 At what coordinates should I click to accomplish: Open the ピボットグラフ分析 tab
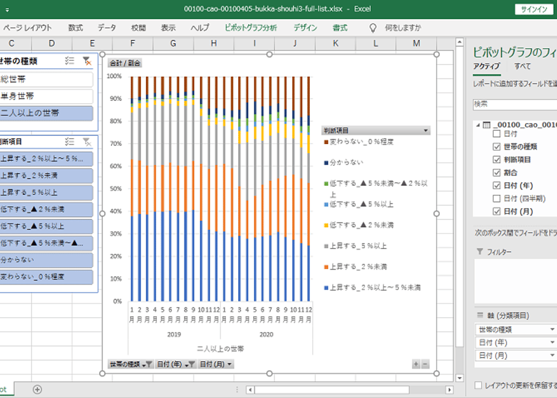251,28
